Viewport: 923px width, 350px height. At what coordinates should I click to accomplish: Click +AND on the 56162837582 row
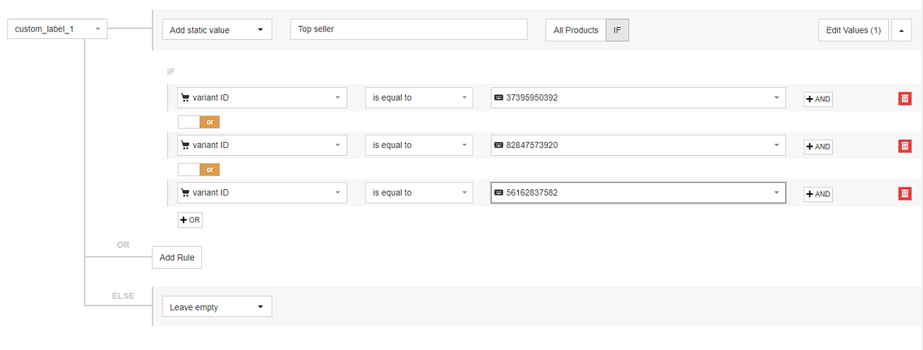point(818,193)
